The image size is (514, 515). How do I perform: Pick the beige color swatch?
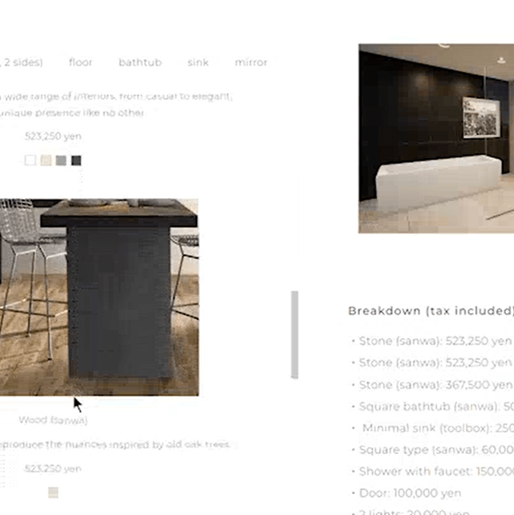(x=46, y=160)
